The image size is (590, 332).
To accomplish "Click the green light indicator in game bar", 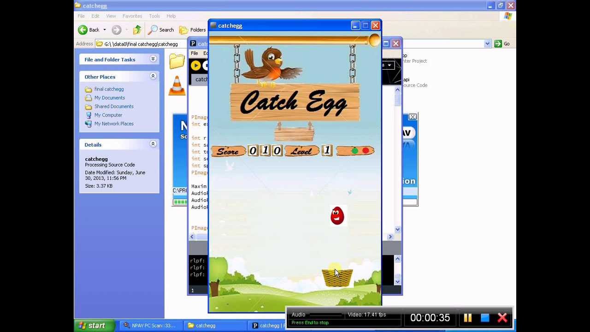I will click(354, 151).
